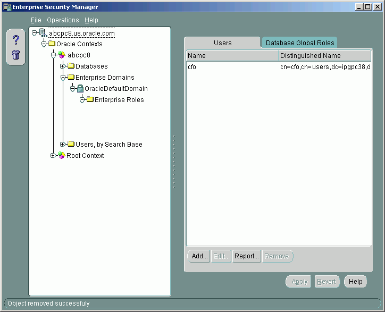
Task: Open the Help menu
Action: (91, 20)
